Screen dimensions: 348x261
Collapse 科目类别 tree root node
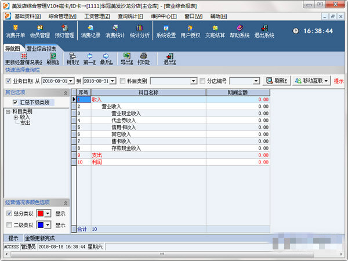pos(8,111)
